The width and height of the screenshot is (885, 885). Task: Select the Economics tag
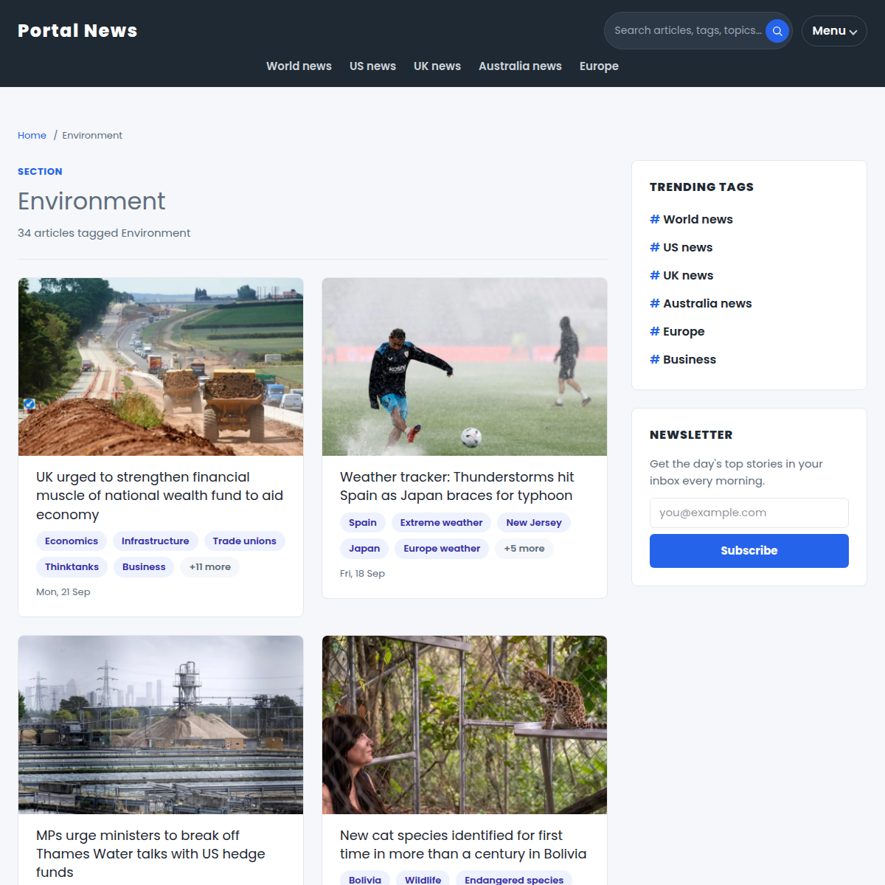click(72, 541)
